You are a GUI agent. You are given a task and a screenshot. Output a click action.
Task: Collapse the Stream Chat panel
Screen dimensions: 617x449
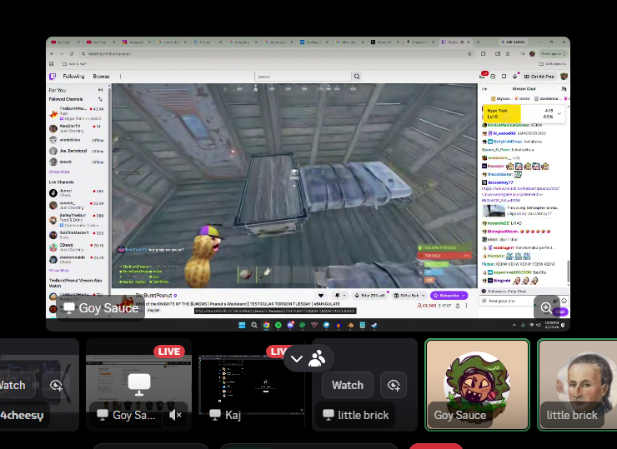pos(484,89)
